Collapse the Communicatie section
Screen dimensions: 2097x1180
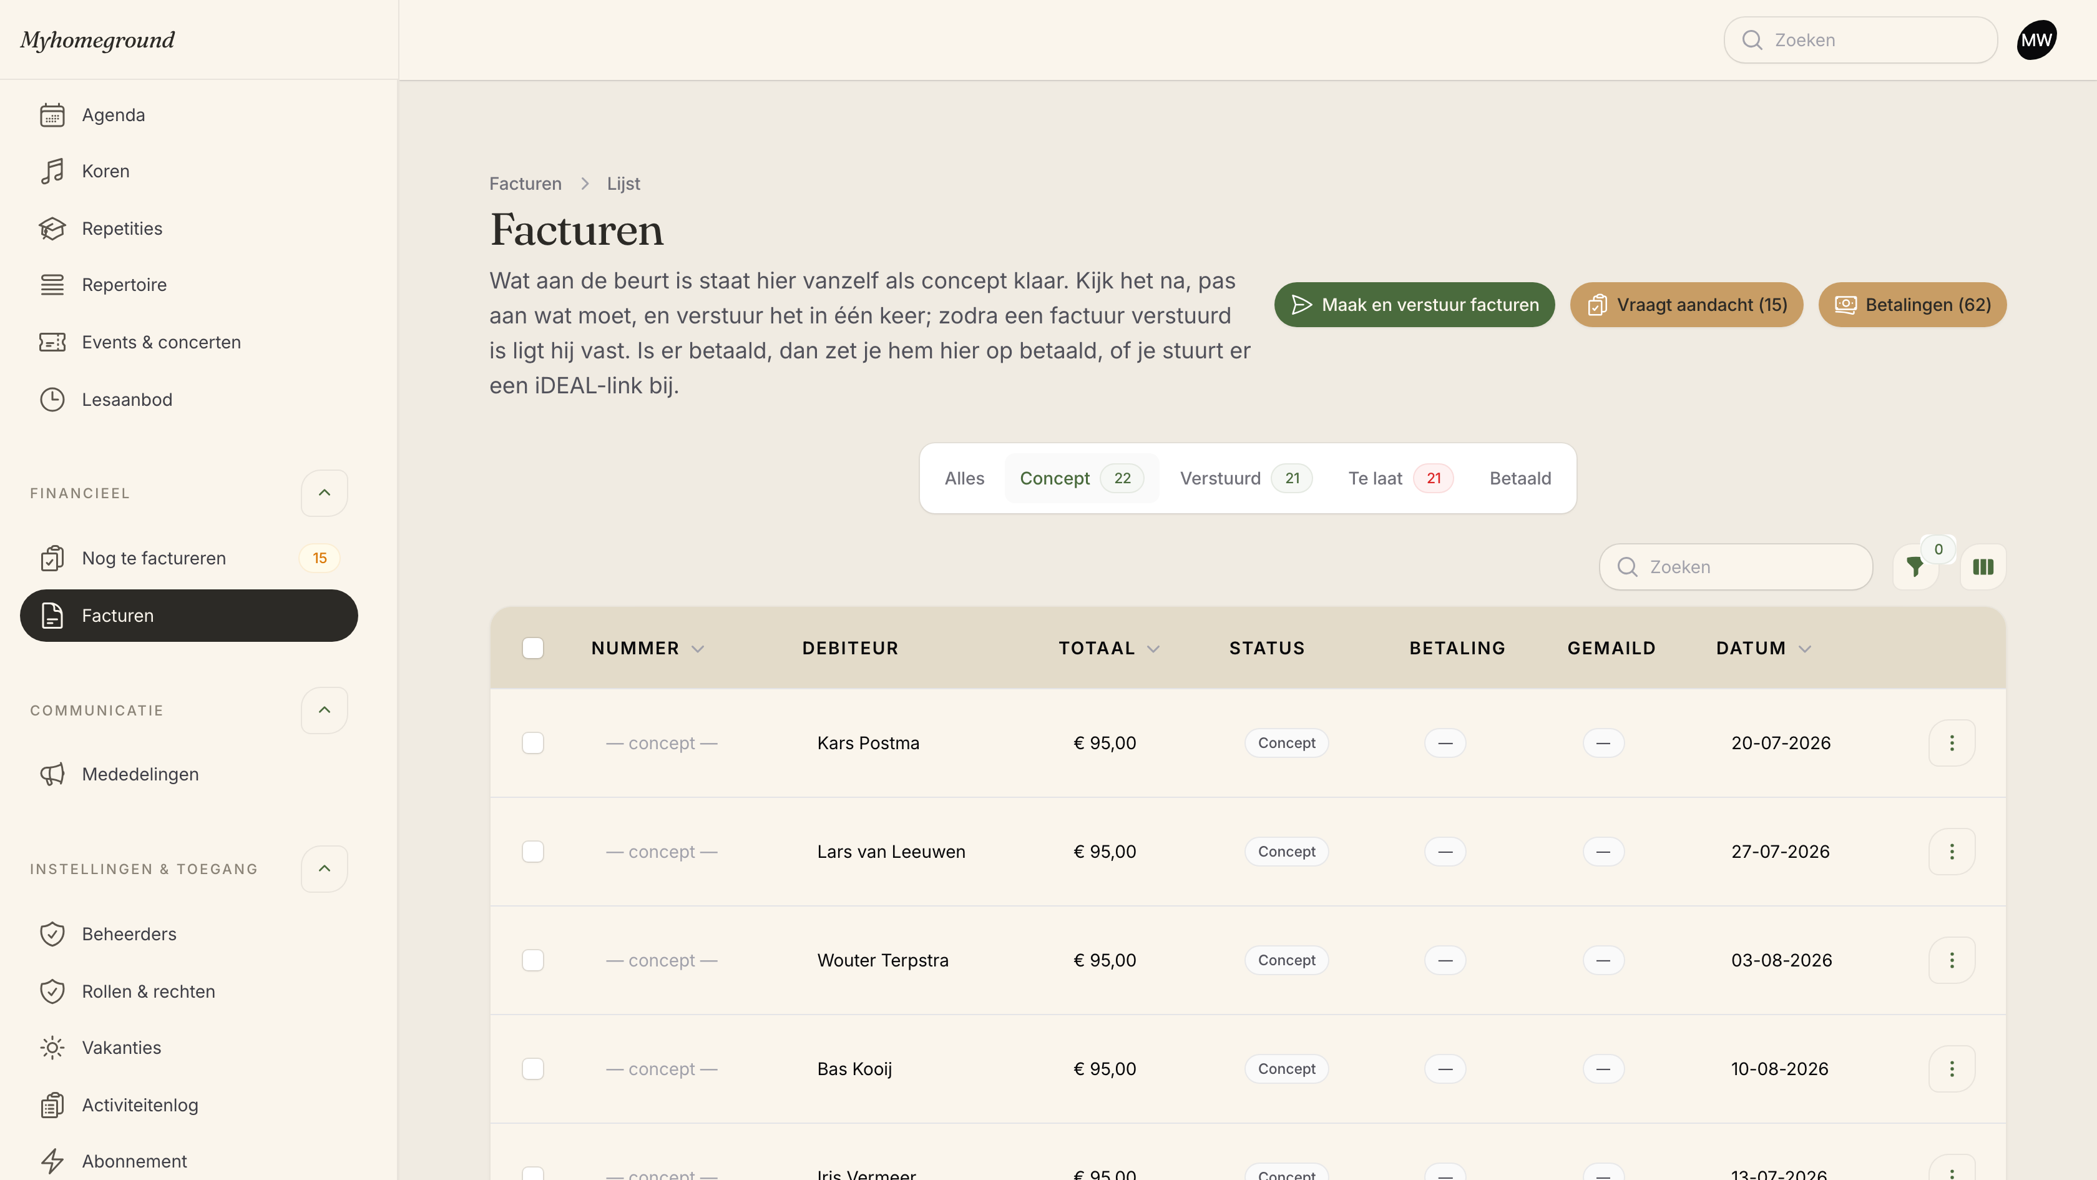pyautogui.click(x=324, y=710)
